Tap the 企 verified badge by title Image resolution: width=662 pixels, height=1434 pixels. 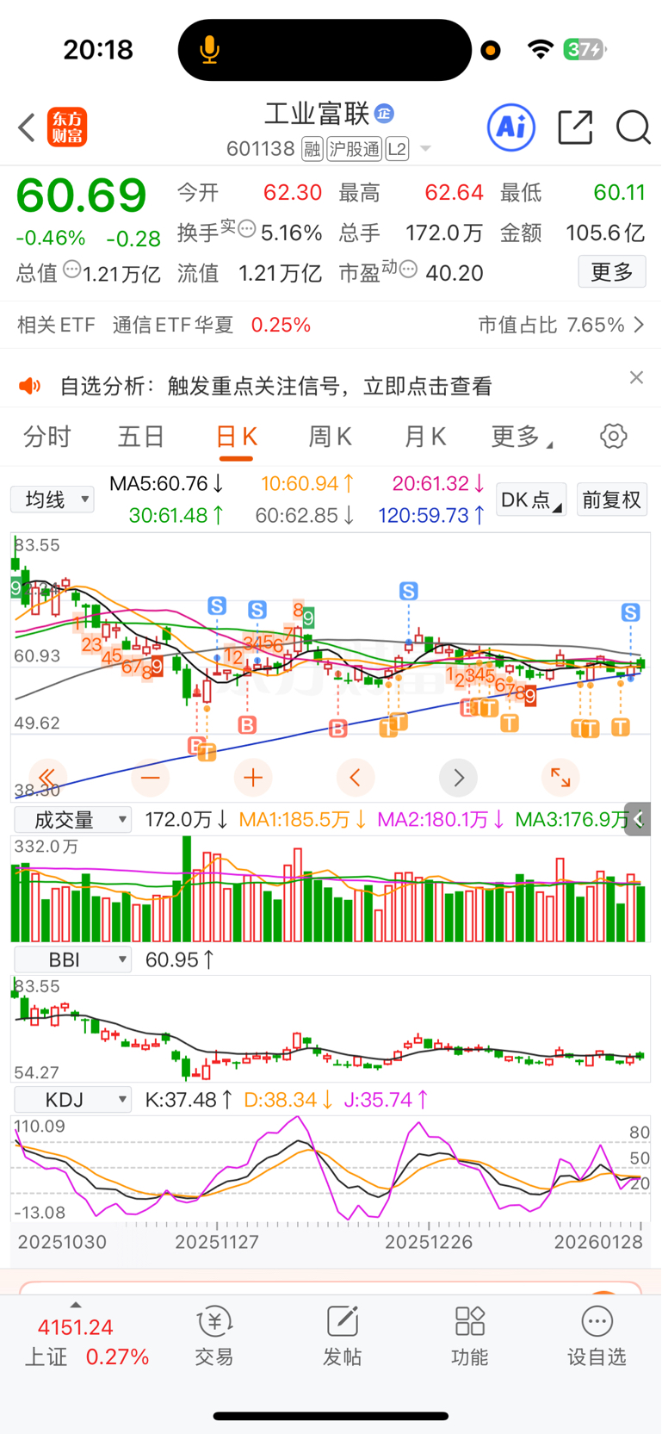385,114
